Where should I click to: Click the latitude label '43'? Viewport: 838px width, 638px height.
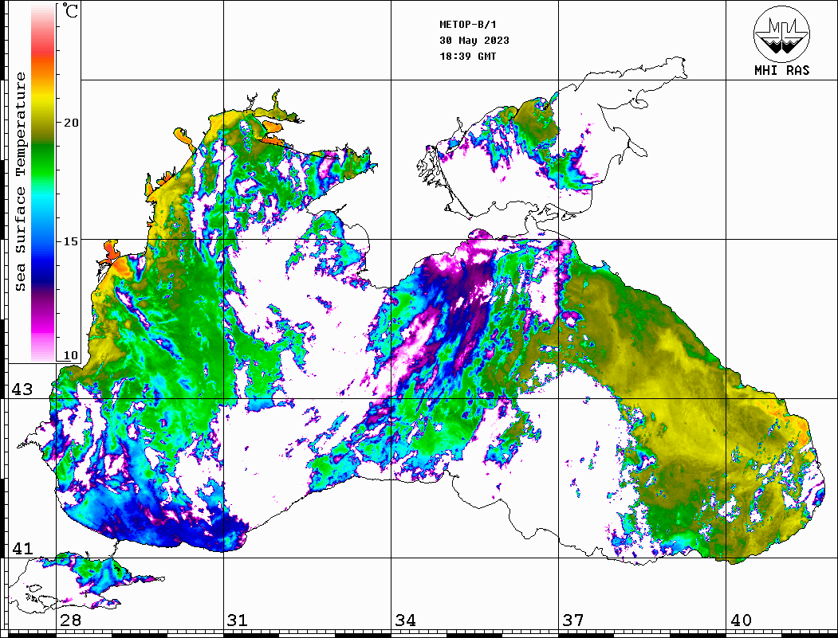(22, 389)
